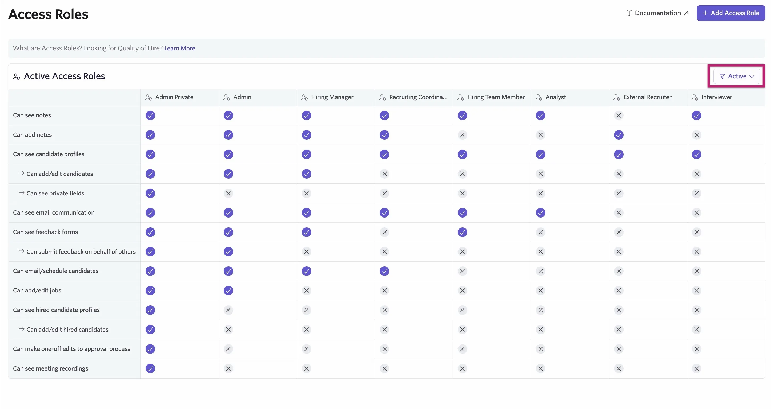Click the Can add/edit jobs row label

37,290
